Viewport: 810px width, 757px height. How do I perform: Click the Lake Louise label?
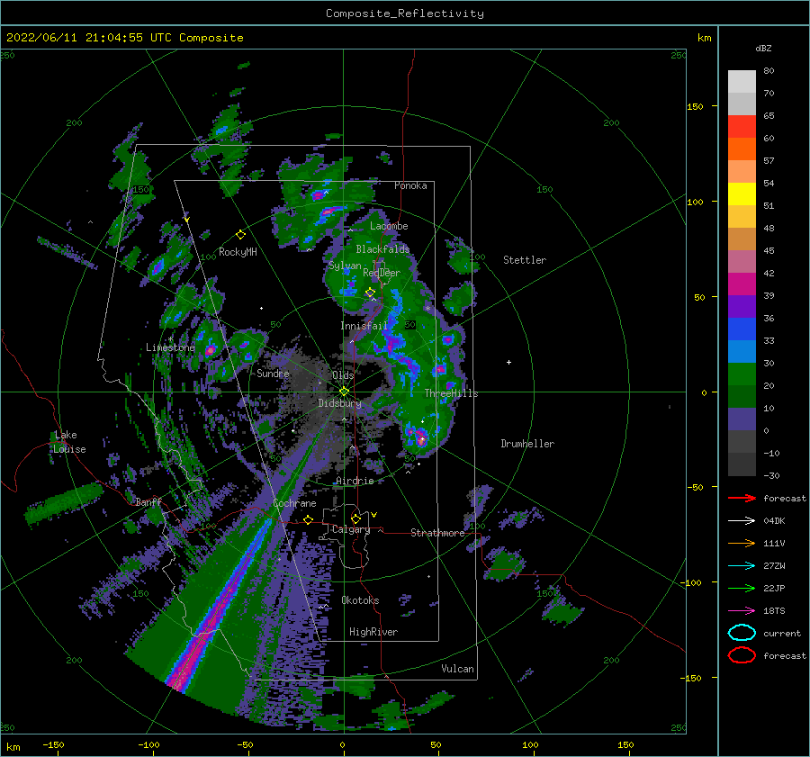coord(69,442)
